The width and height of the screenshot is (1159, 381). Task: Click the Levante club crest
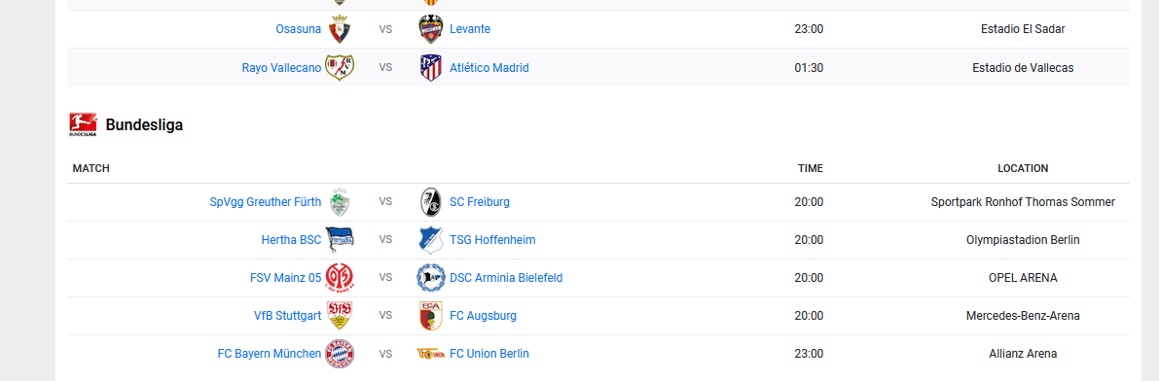pos(431,29)
